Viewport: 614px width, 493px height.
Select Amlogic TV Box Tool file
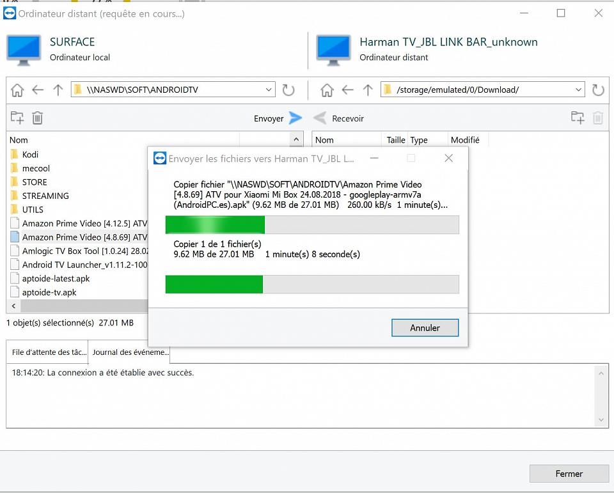79,251
